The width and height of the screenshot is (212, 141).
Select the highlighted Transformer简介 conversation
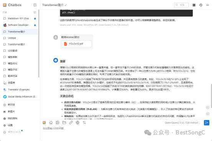tap(20, 32)
